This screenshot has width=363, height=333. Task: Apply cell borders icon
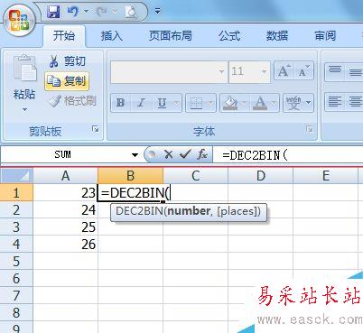click(x=196, y=103)
